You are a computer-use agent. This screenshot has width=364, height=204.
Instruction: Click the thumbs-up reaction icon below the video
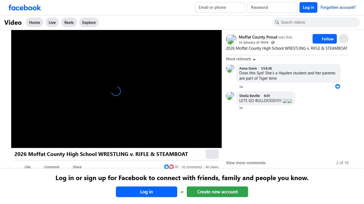click(167, 167)
